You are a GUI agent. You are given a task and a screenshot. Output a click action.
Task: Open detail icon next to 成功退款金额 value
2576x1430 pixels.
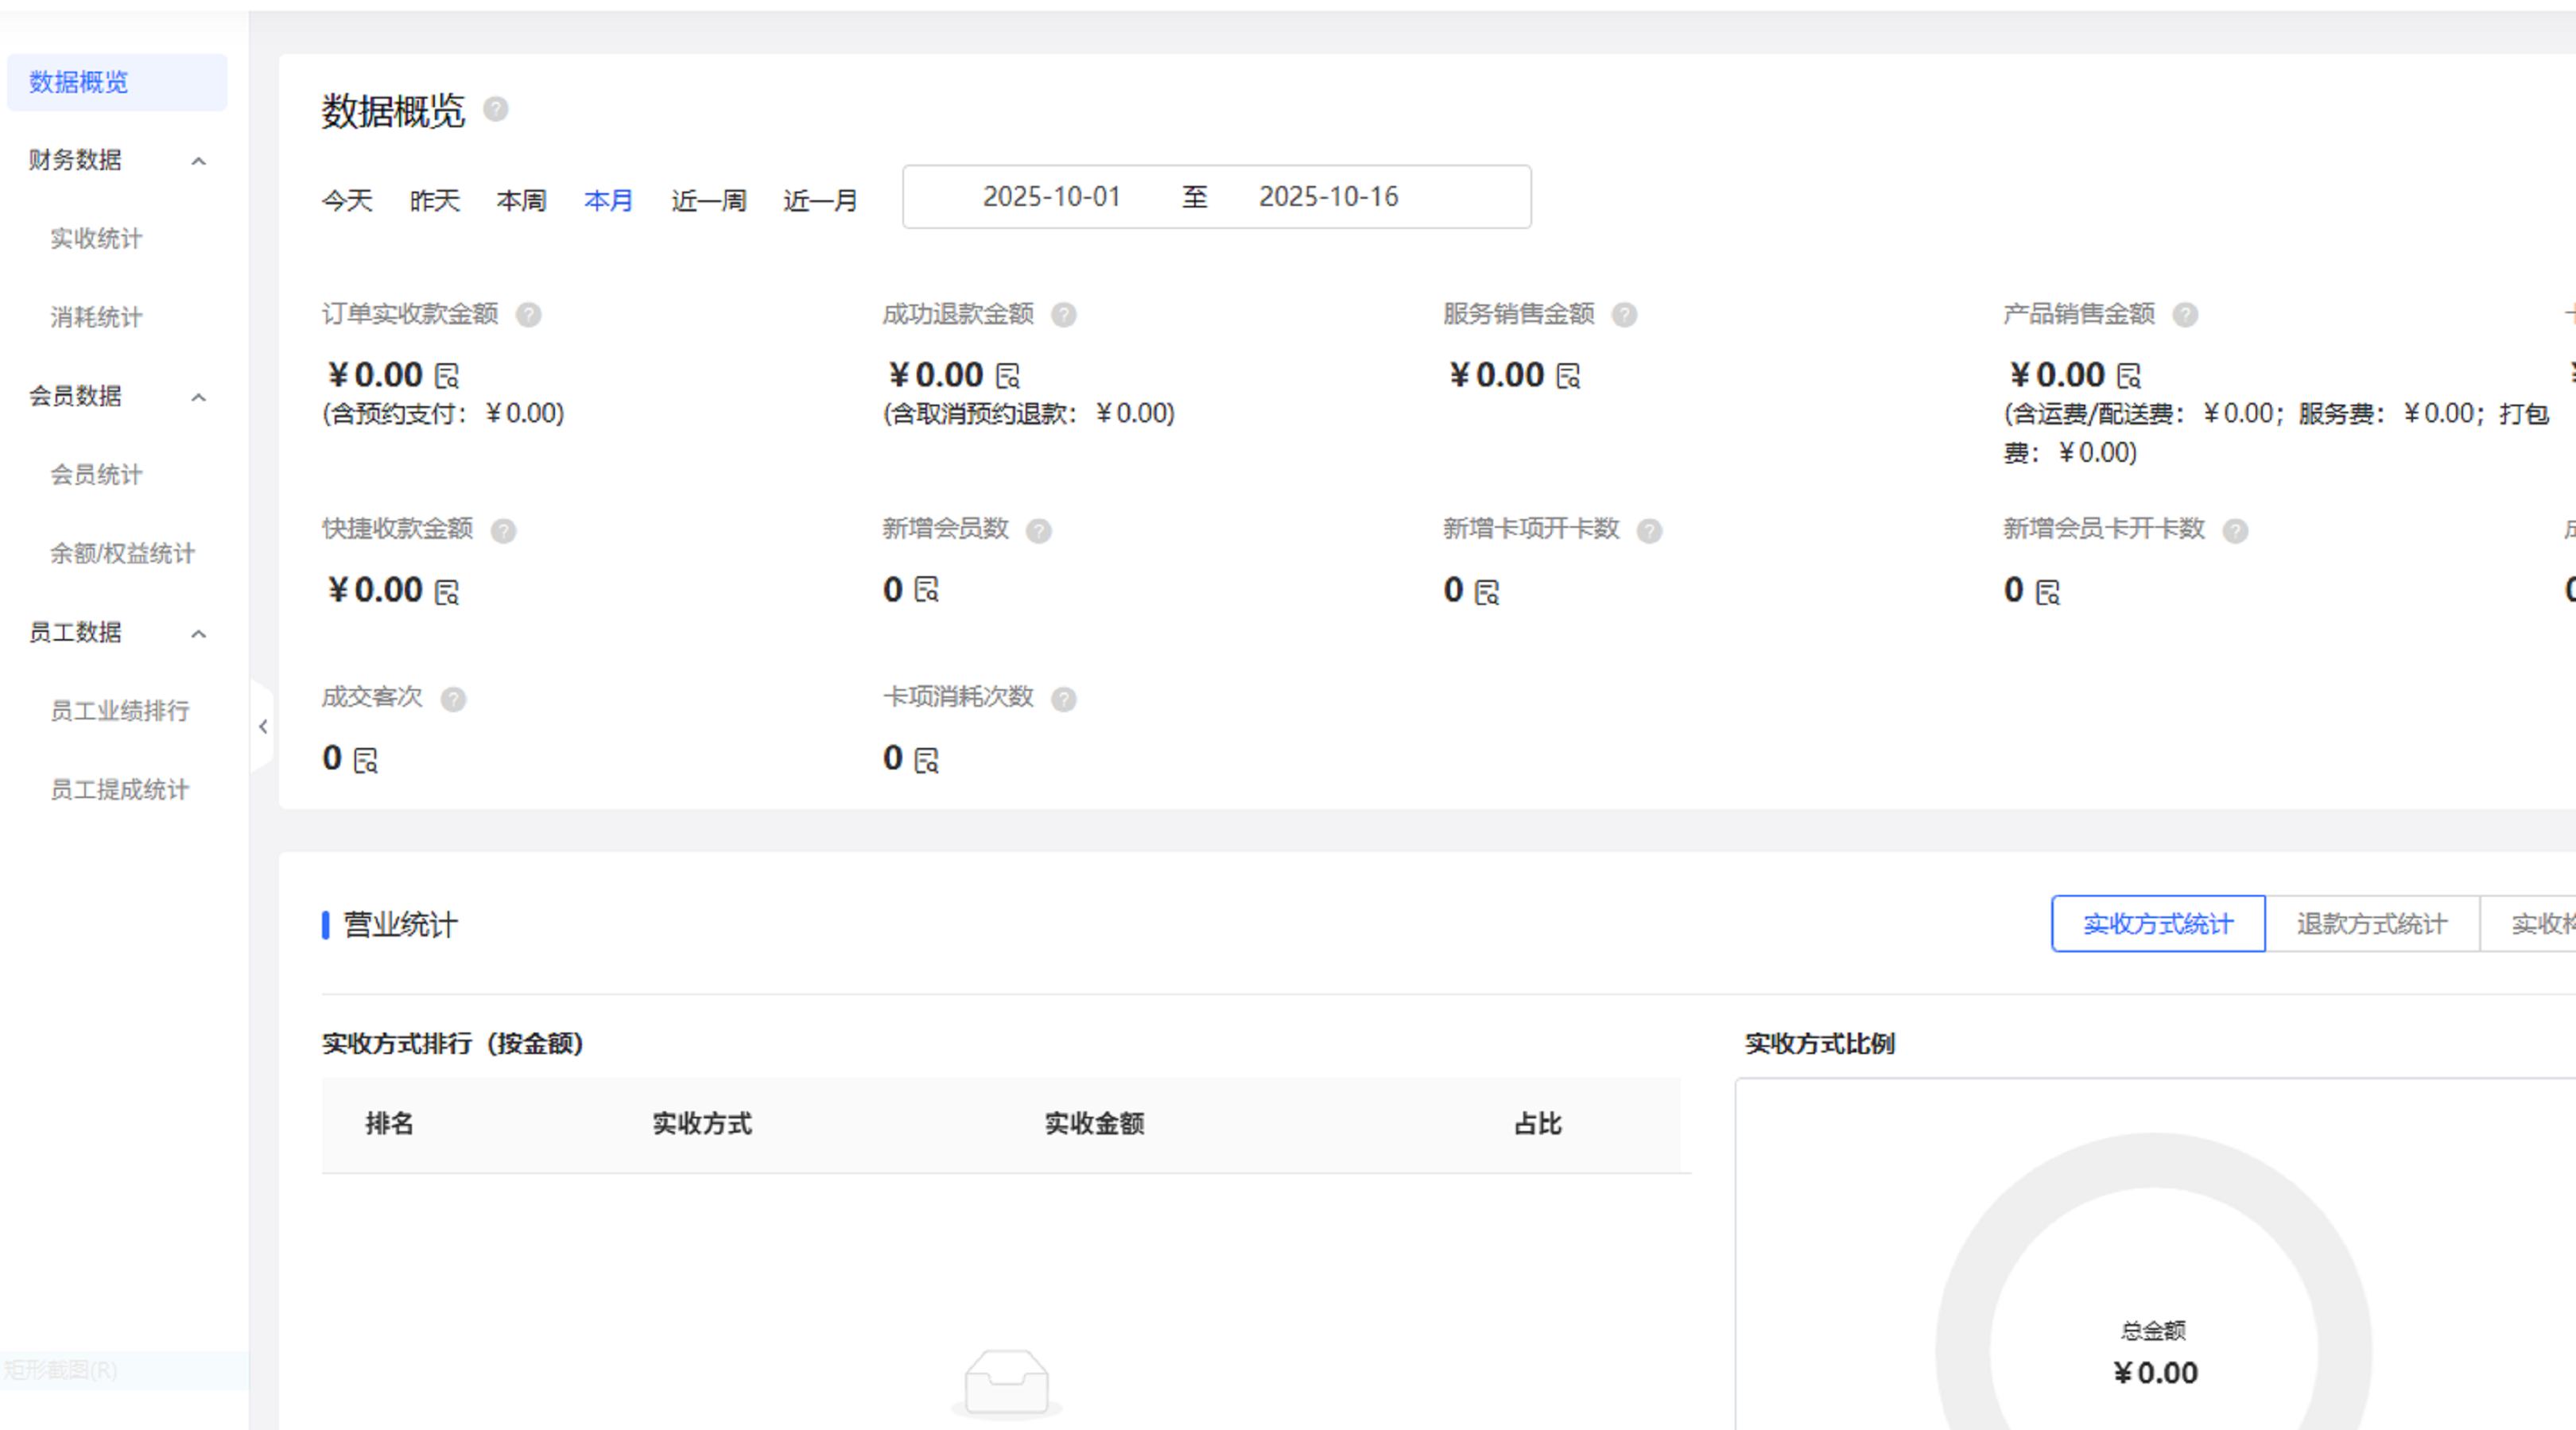(1008, 376)
